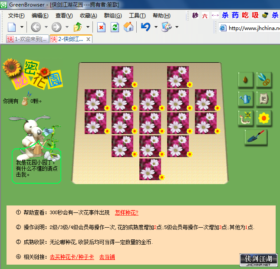The image size is (280, 269).
Task: Open the Forward history dropdown arrow
Action: click(67, 27)
